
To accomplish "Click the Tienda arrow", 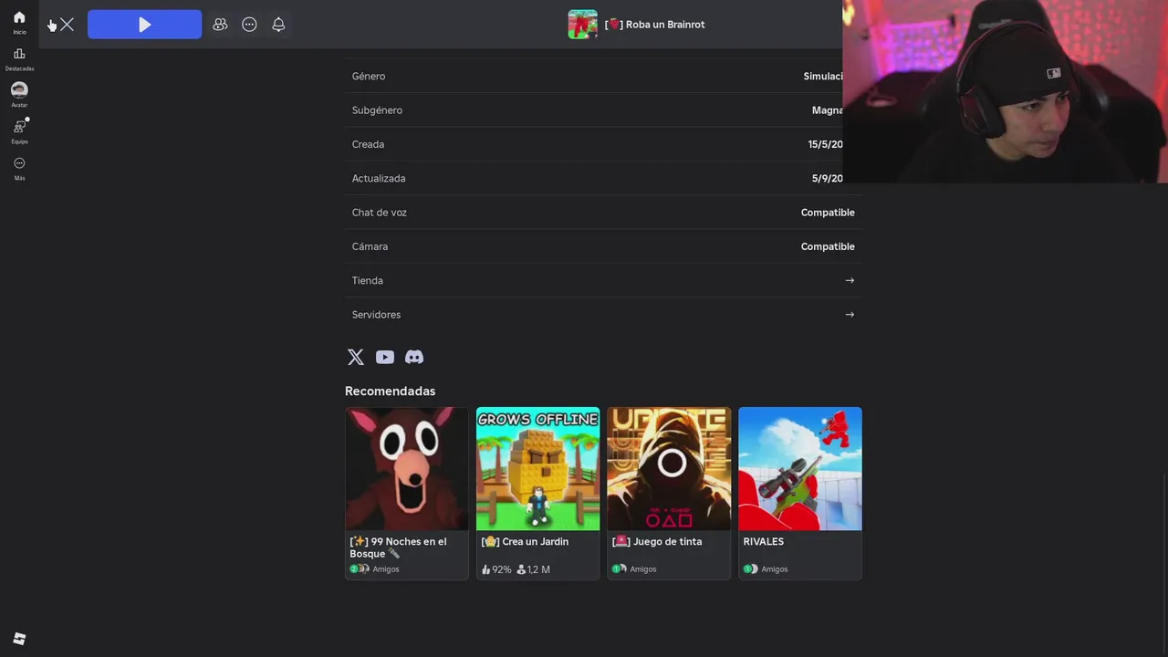I will 850,280.
